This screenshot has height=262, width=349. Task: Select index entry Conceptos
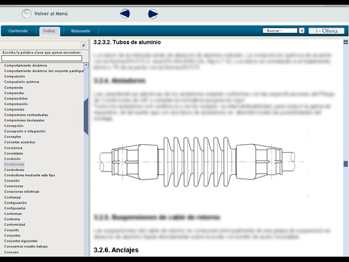pyautogui.click(x=12, y=137)
